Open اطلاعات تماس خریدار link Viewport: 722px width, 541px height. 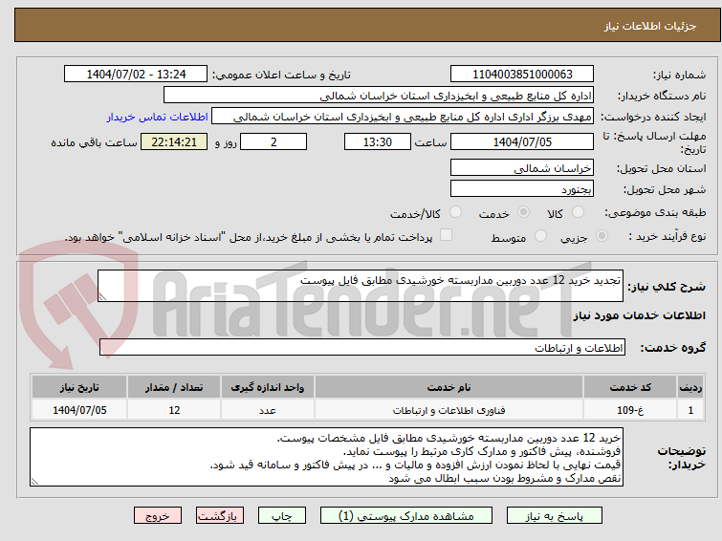tap(158, 117)
